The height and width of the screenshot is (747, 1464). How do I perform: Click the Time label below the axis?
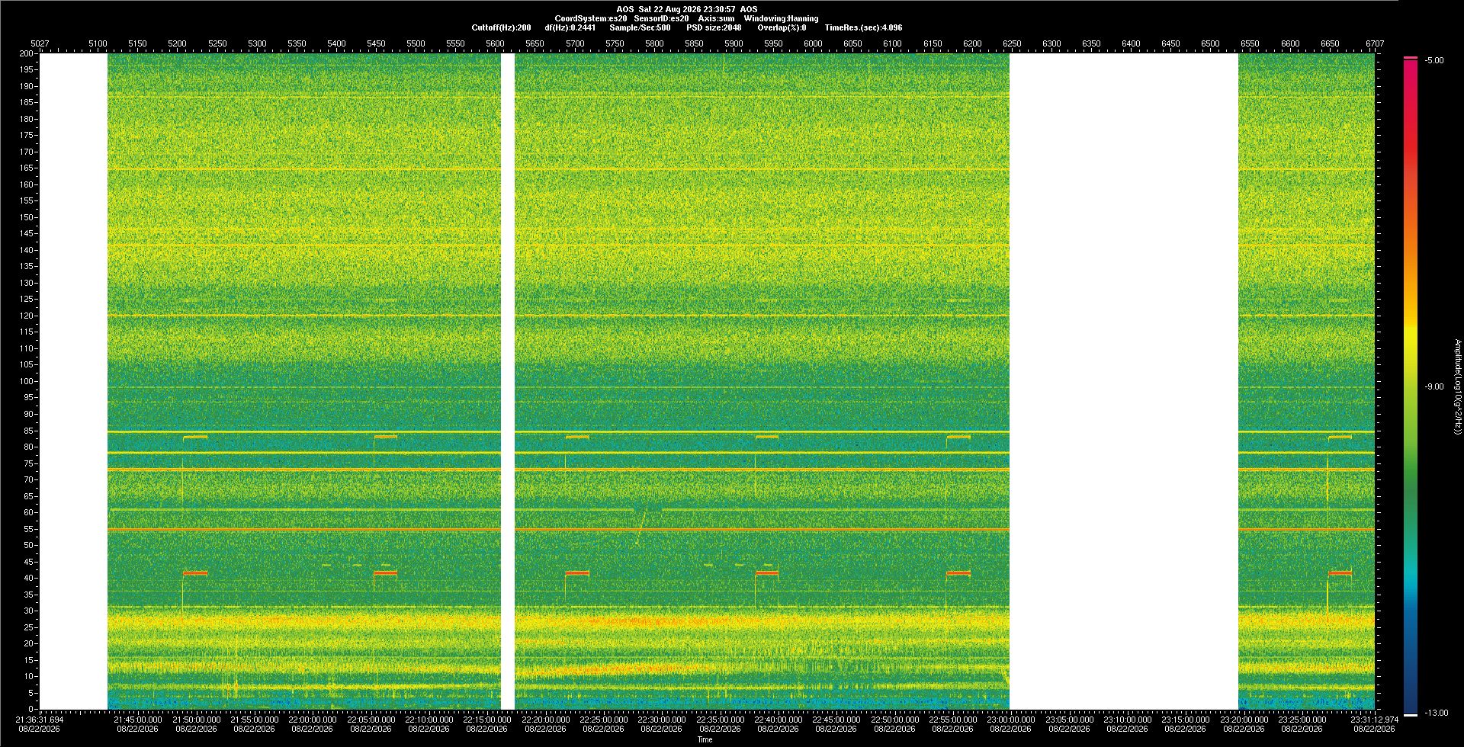pos(705,739)
